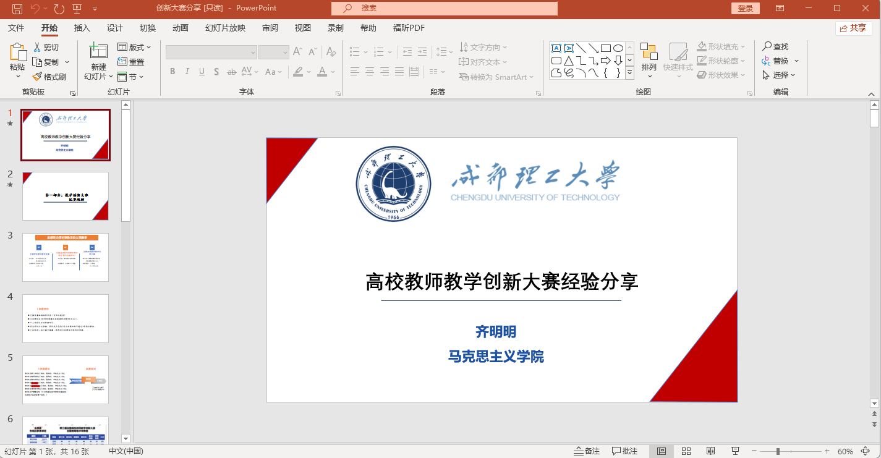Expand the shapes gallery more arrow
This screenshot has height=458, width=881.
pos(629,73)
